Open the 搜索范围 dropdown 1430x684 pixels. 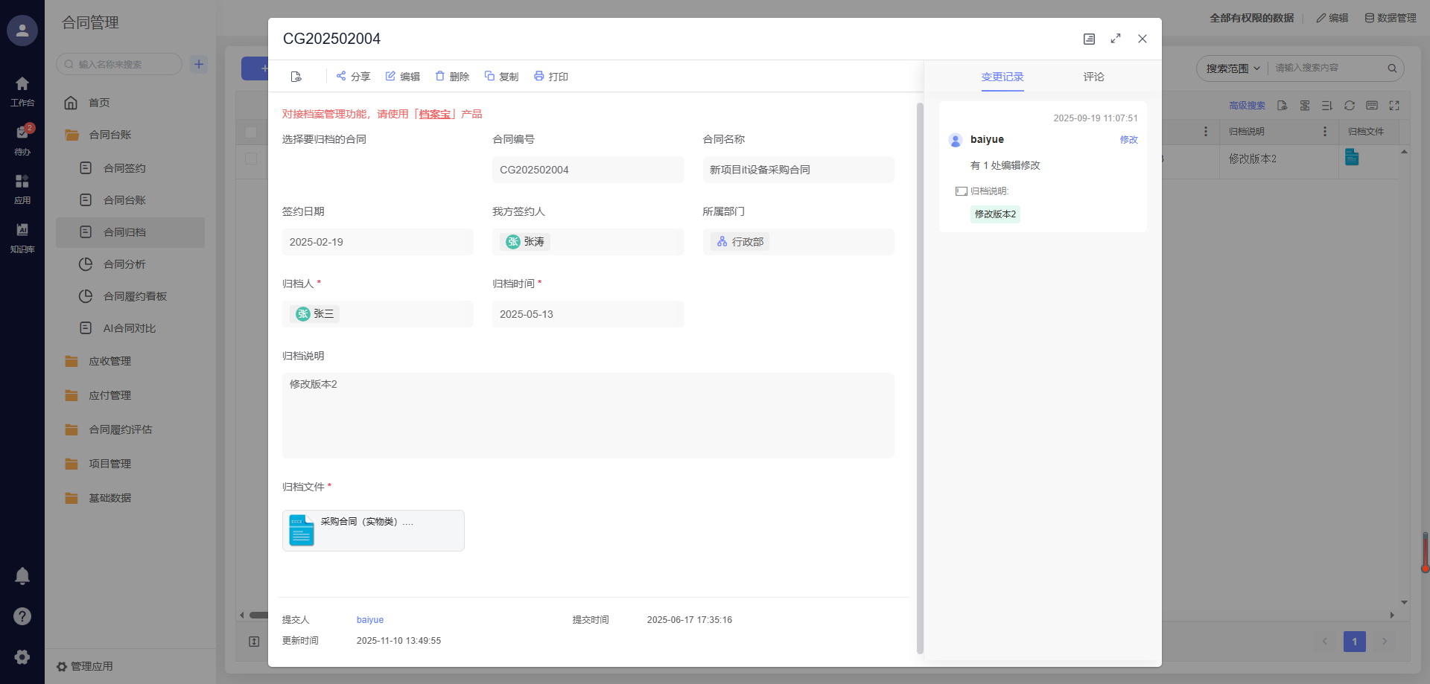point(1233,68)
